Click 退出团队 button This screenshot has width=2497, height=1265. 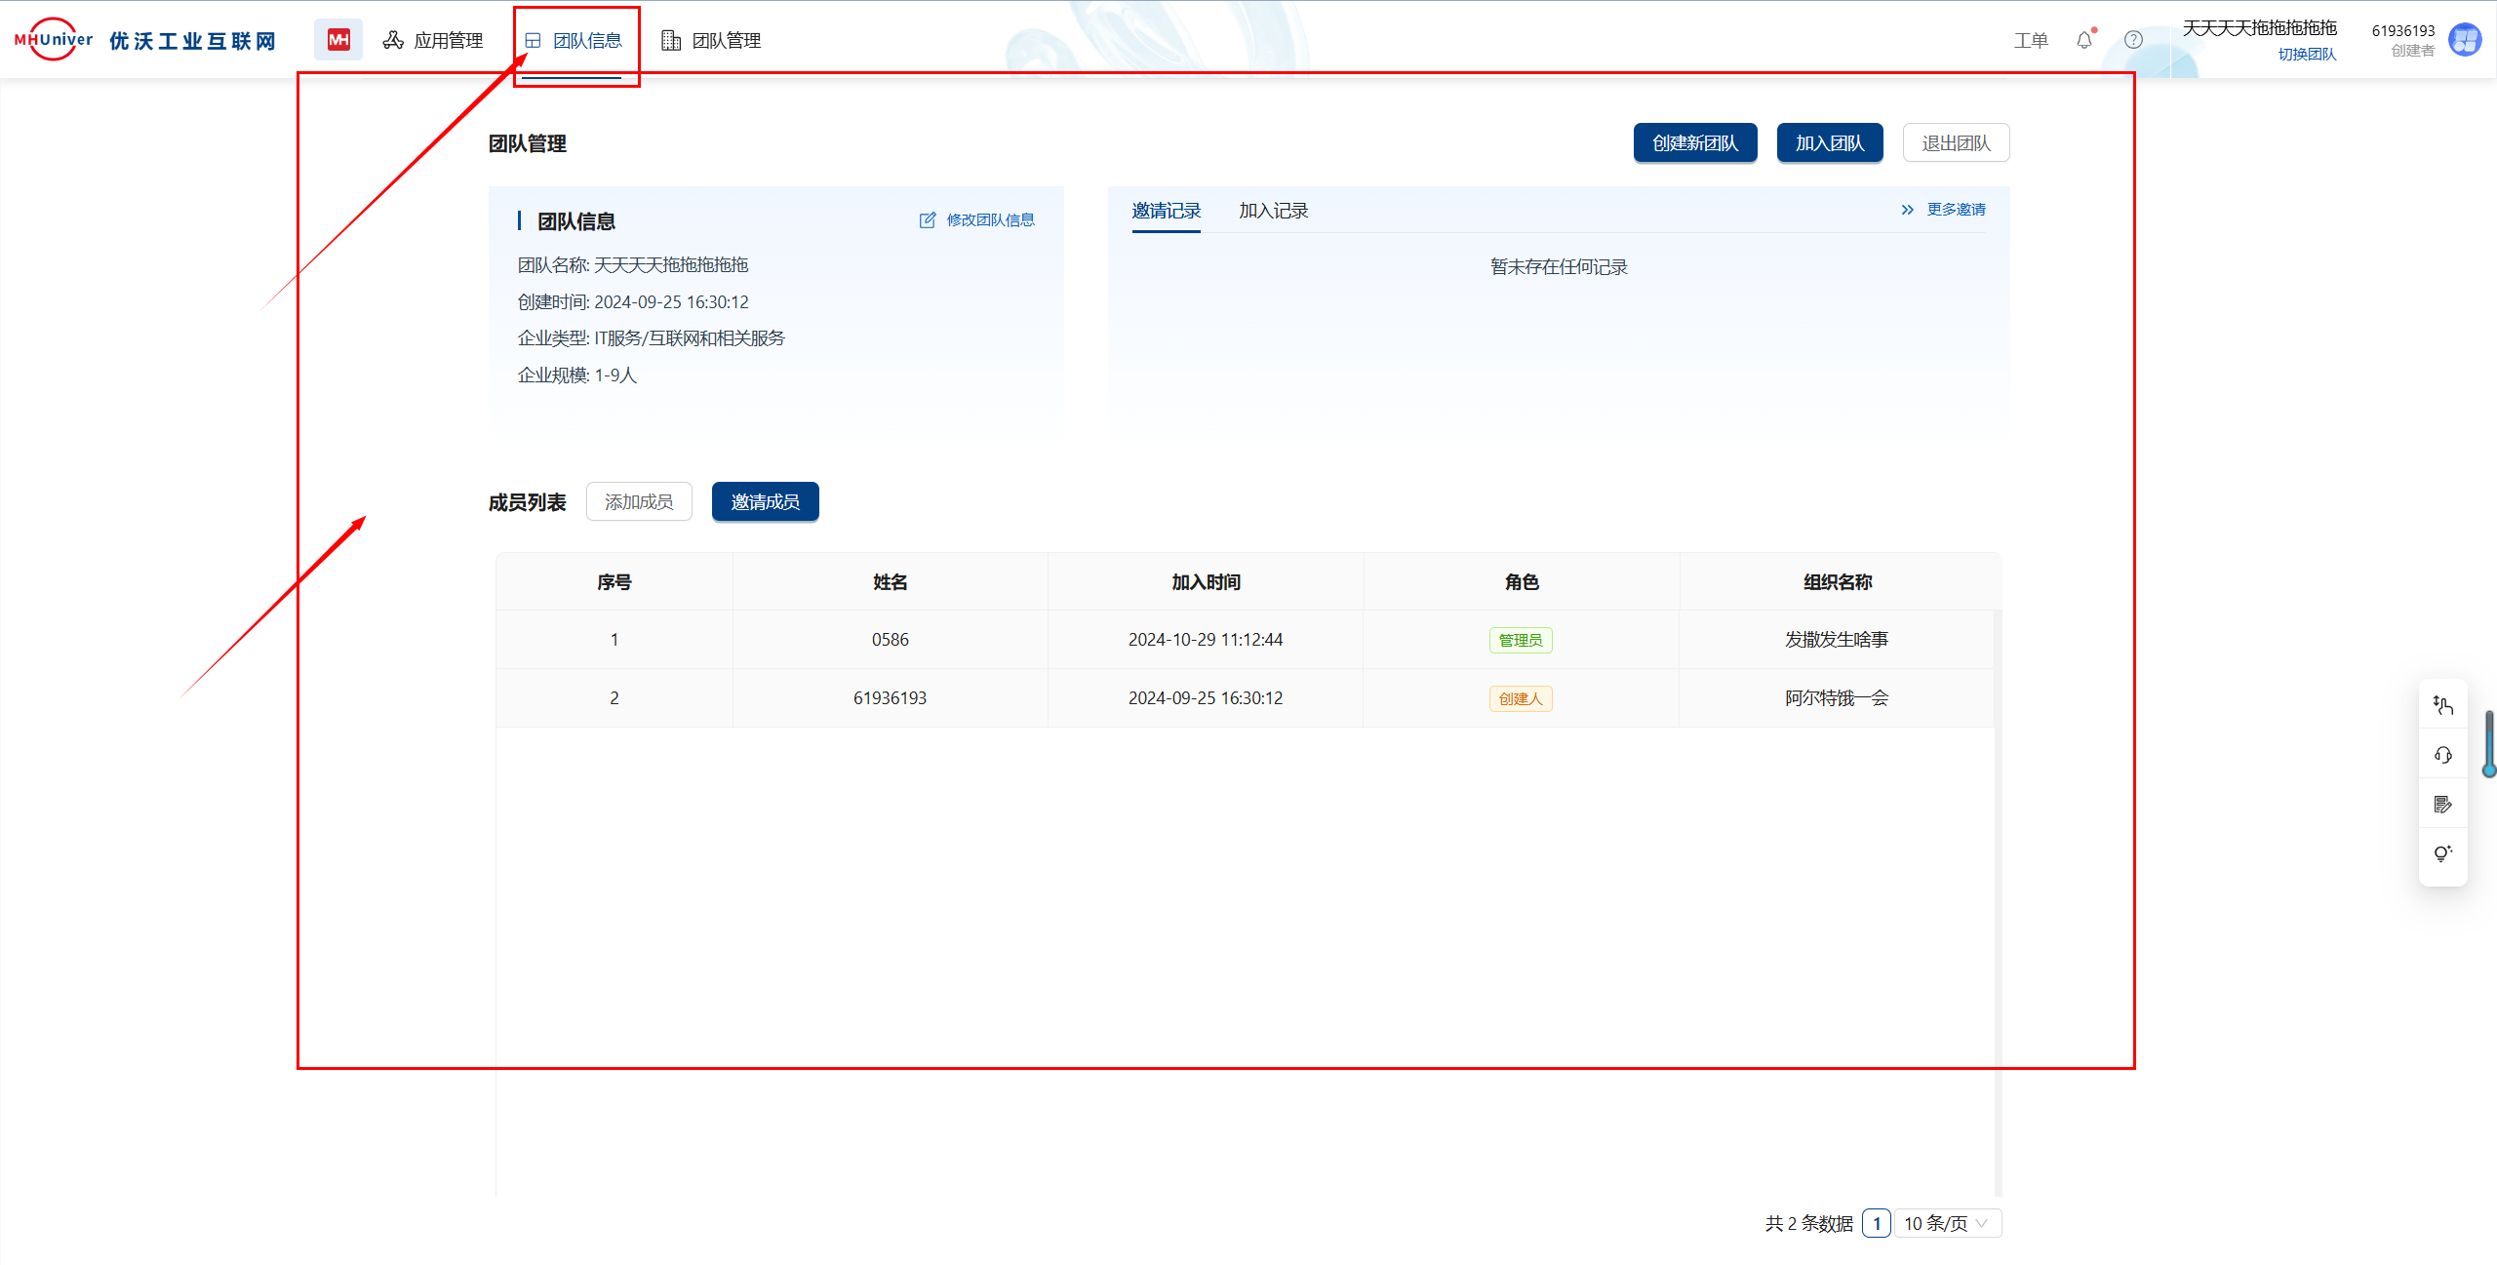(x=1955, y=143)
